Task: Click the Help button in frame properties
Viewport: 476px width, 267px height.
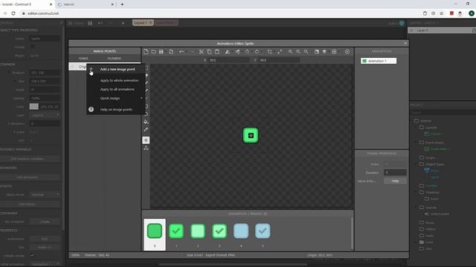Action: (395, 181)
